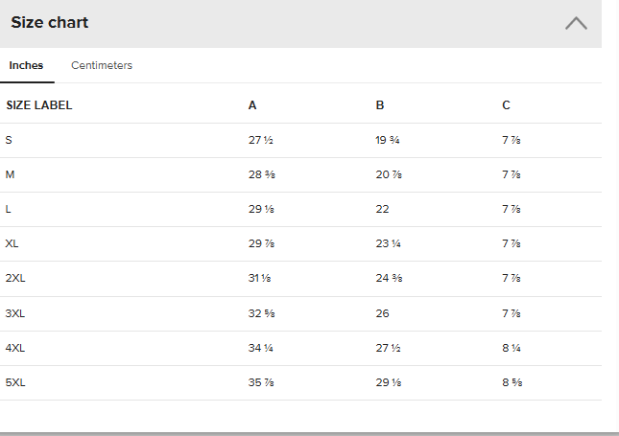Viewport: 619px width, 436px height.
Task: Select the S size row label
Action: (9, 140)
